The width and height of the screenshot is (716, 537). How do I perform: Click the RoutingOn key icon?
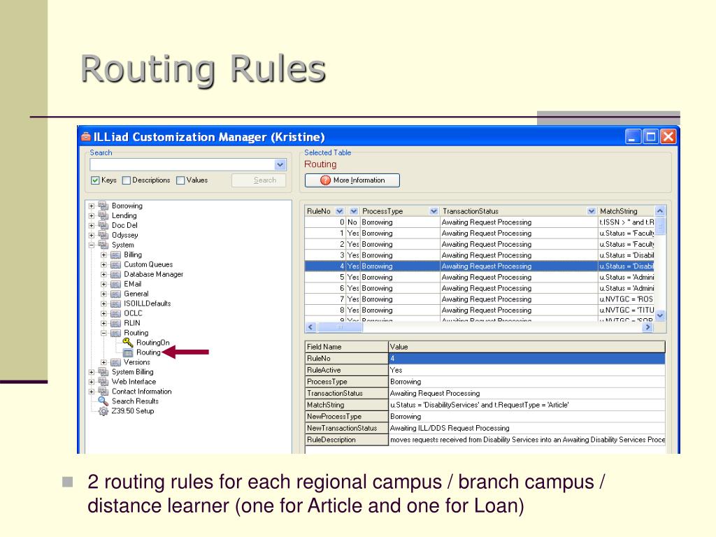coord(128,343)
